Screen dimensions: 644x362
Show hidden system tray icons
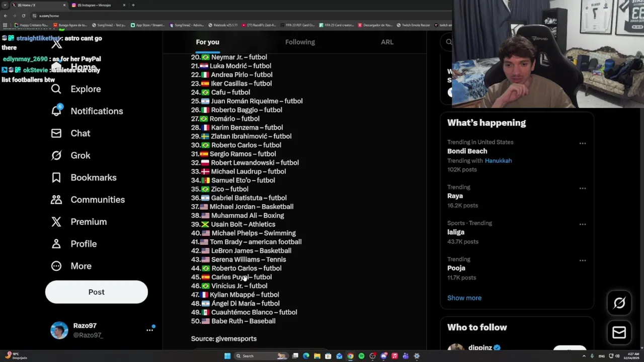click(584, 356)
